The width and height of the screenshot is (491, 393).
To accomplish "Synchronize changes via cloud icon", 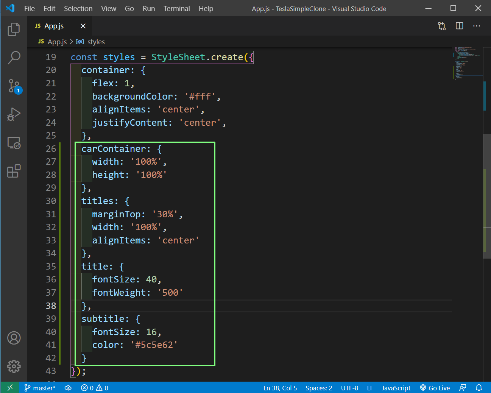I will point(68,388).
